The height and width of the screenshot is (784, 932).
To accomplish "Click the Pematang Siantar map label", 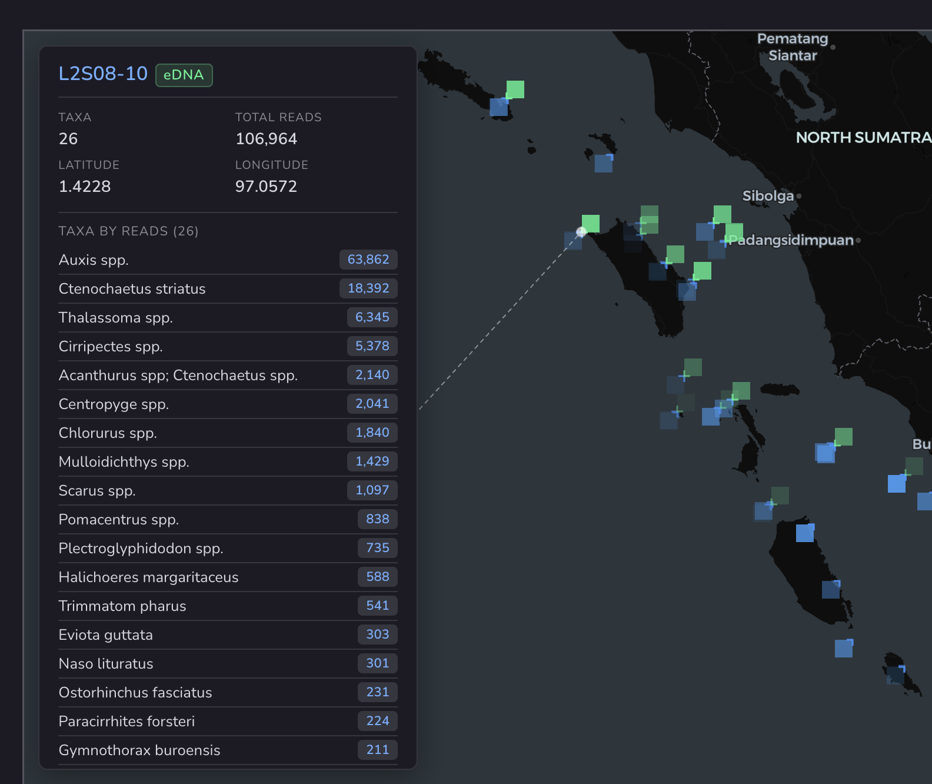I will pos(793,47).
